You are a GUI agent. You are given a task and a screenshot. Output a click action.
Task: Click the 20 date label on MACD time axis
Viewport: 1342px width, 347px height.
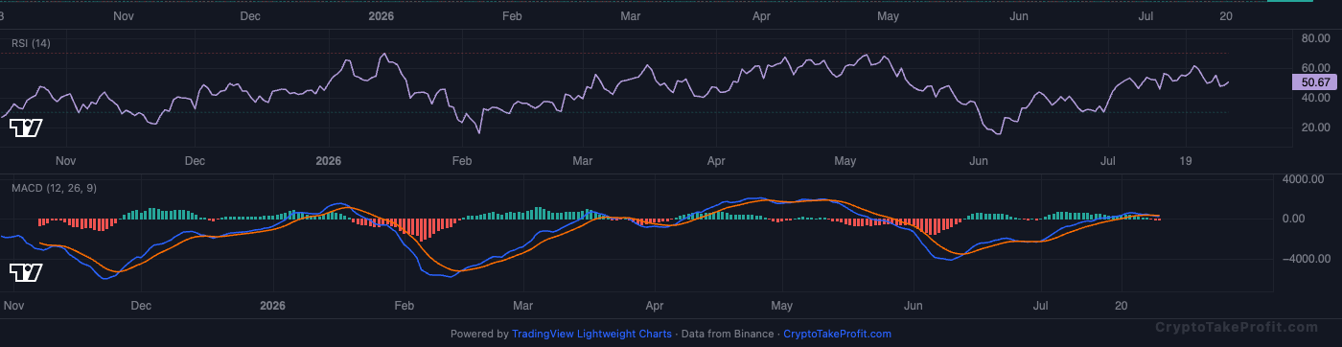pyautogui.click(x=1122, y=306)
